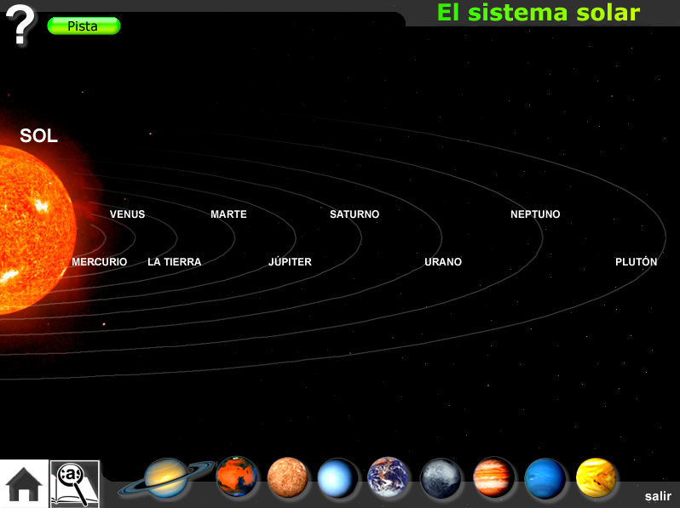Click the SATURNO orbit label

(354, 214)
